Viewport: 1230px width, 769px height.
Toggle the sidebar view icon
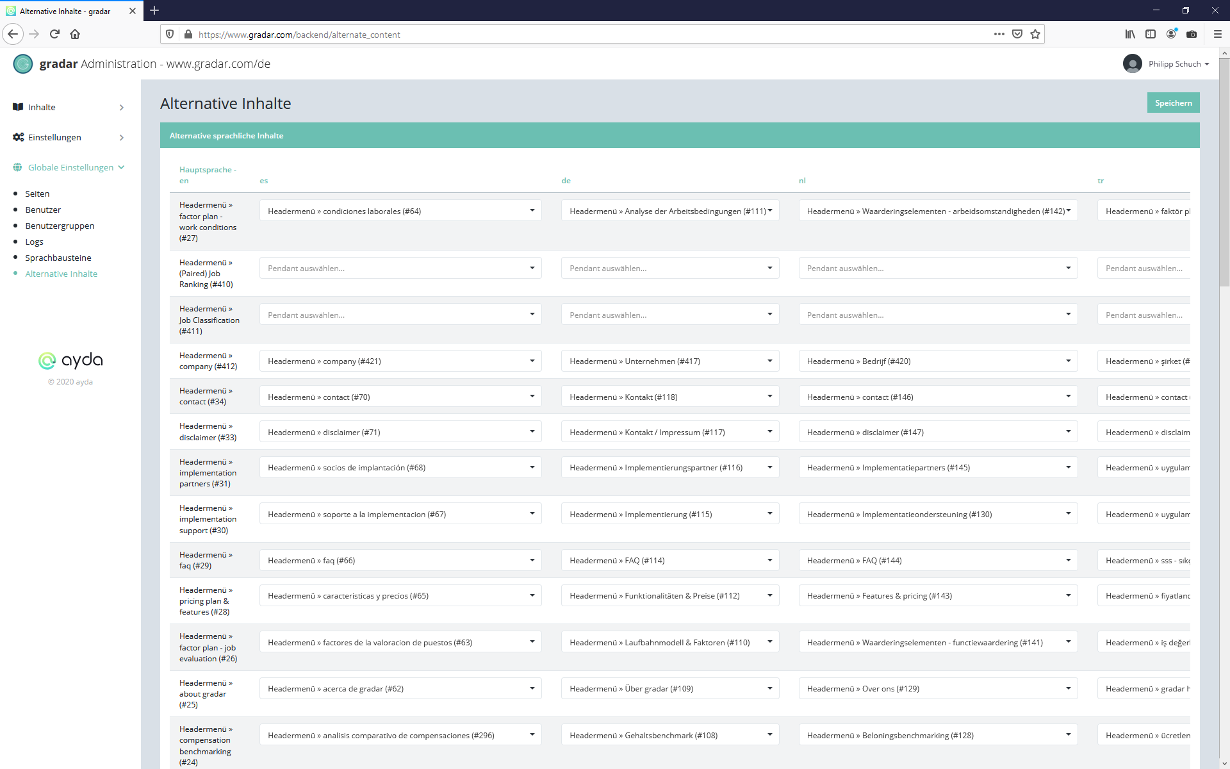click(1151, 34)
